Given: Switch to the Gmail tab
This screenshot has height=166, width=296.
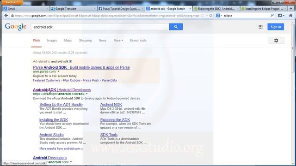Looking at the screenshot, I should coord(26,9).
